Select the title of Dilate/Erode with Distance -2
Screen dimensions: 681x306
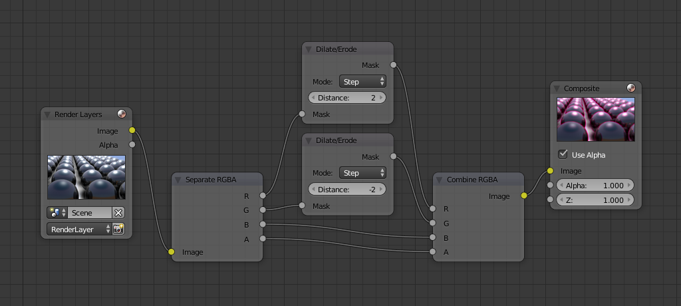click(336, 140)
